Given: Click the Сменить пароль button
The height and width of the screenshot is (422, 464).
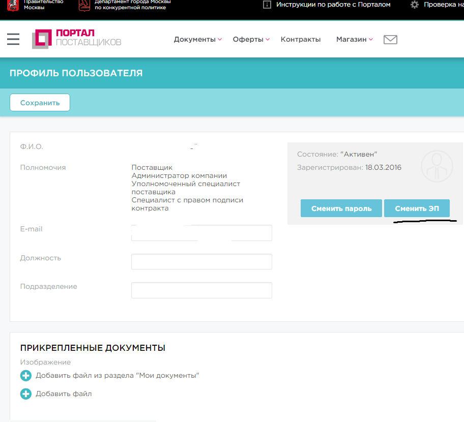Looking at the screenshot, I should pyautogui.click(x=341, y=208).
